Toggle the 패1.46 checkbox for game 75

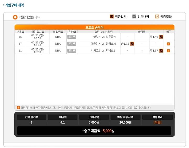(x=161, y=37)
